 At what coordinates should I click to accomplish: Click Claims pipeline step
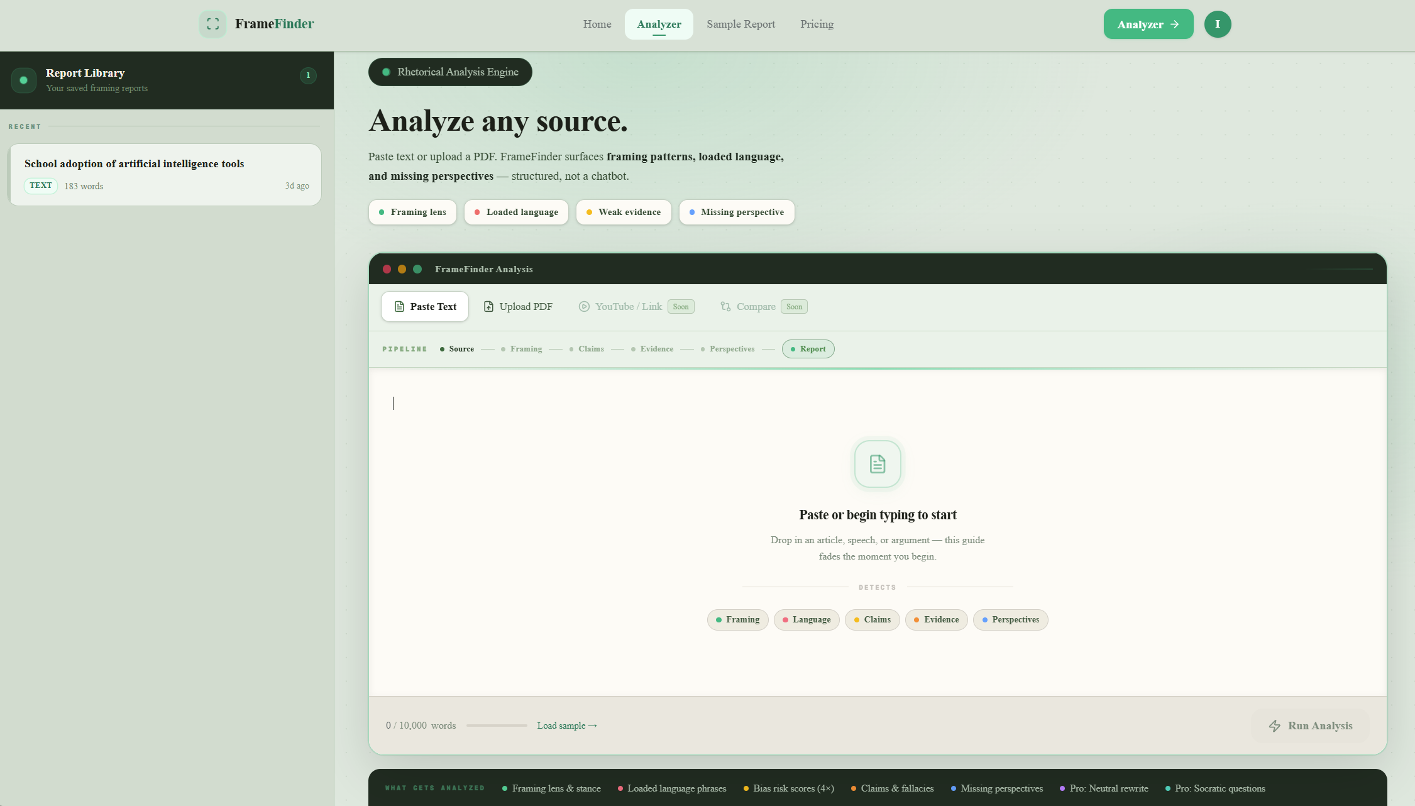coord(586,349)
